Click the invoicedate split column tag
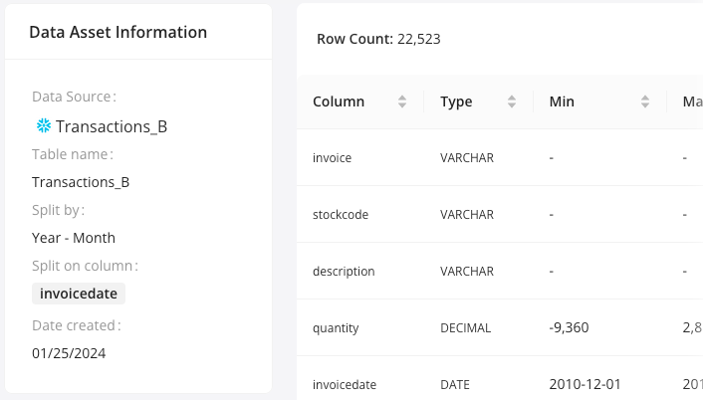This screenshot has height=400, width=703. (79, 294)
